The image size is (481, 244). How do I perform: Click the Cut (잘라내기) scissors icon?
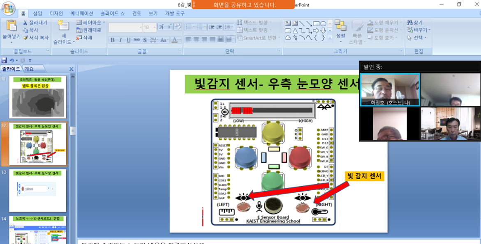[25, 23]
